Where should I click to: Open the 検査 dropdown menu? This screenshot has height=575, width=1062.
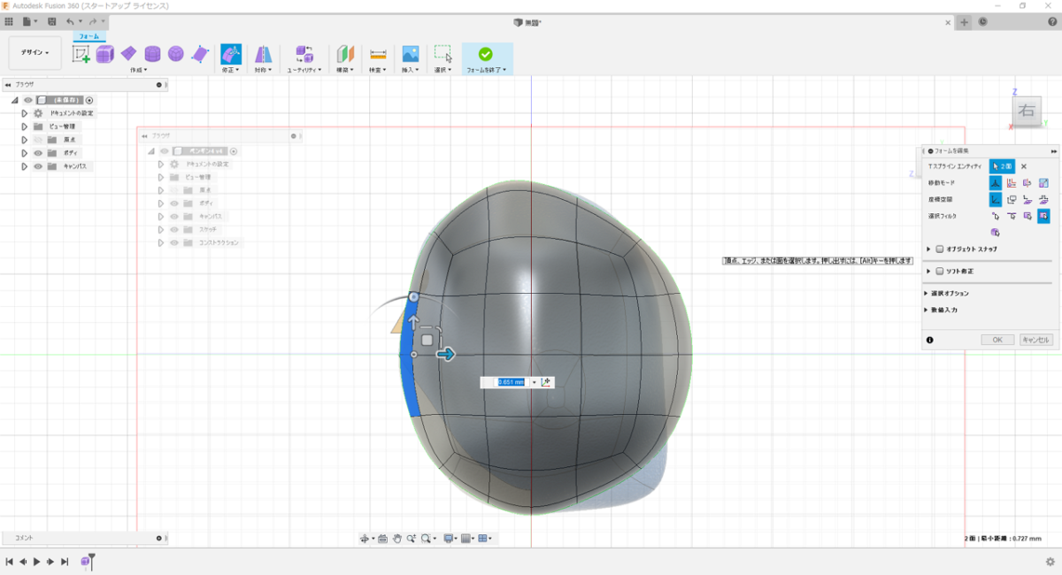coord(378,70)
